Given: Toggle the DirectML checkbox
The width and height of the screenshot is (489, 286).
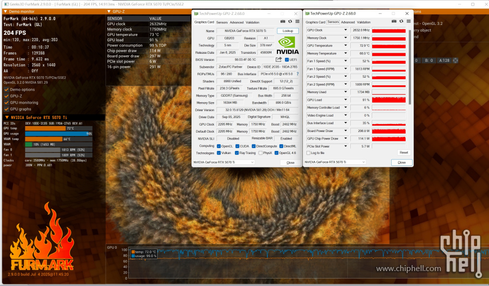Looking at the screenshot, I should pos(281,146).
